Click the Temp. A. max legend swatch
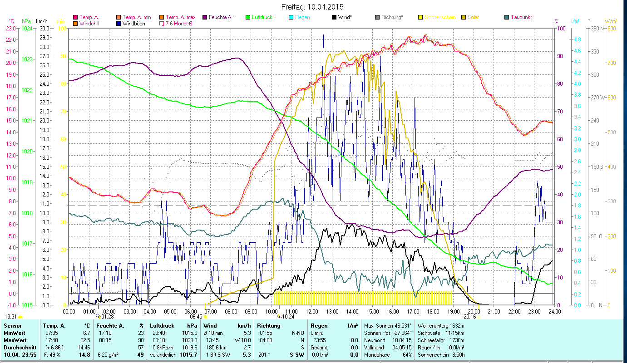This screenshot has width=627, height=363. coord(162,18)
